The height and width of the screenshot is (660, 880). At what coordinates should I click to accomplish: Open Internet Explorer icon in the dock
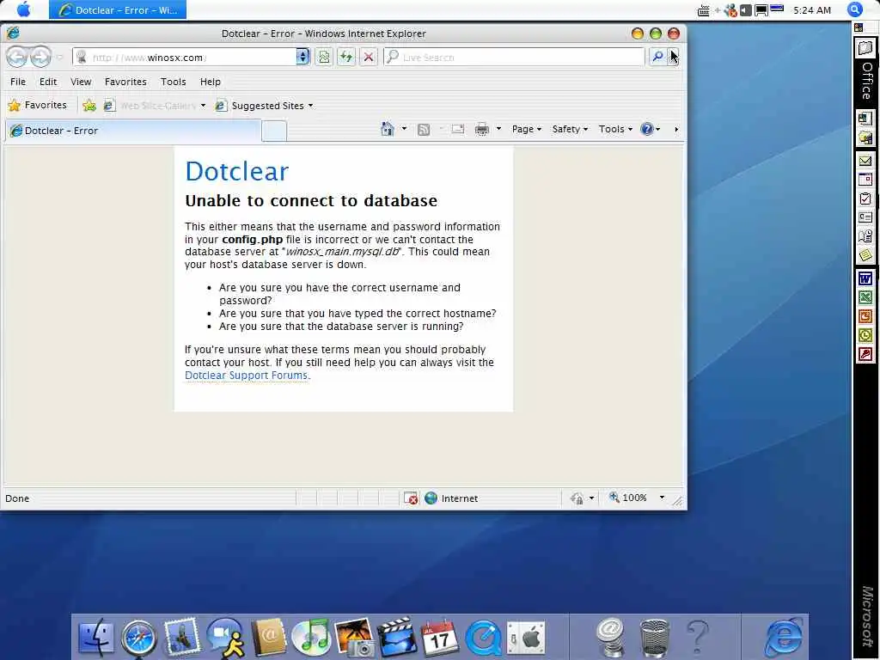coord(784,637)
